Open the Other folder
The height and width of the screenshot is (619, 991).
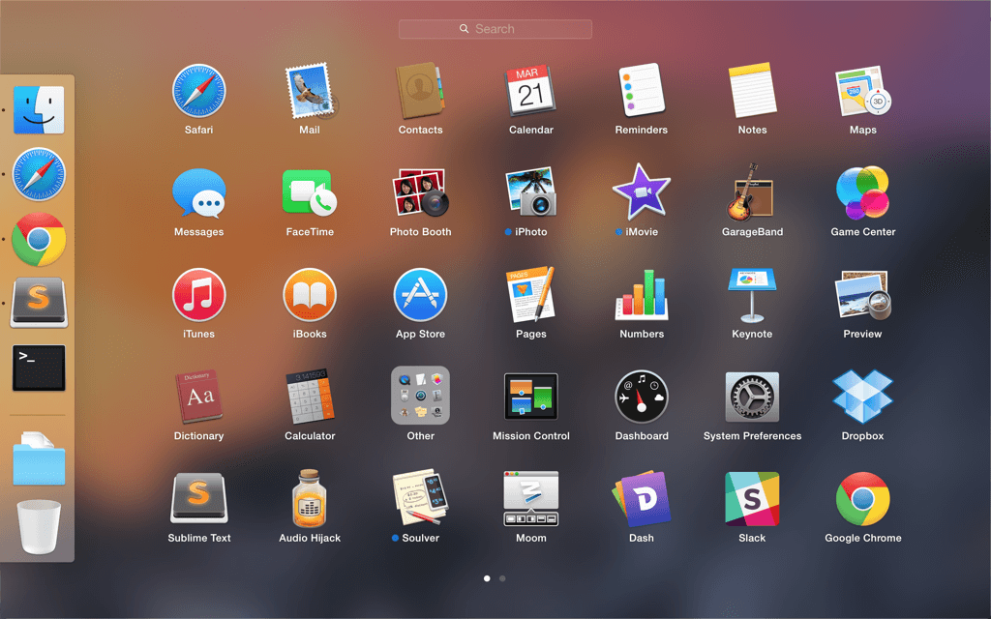click(420, 396)
